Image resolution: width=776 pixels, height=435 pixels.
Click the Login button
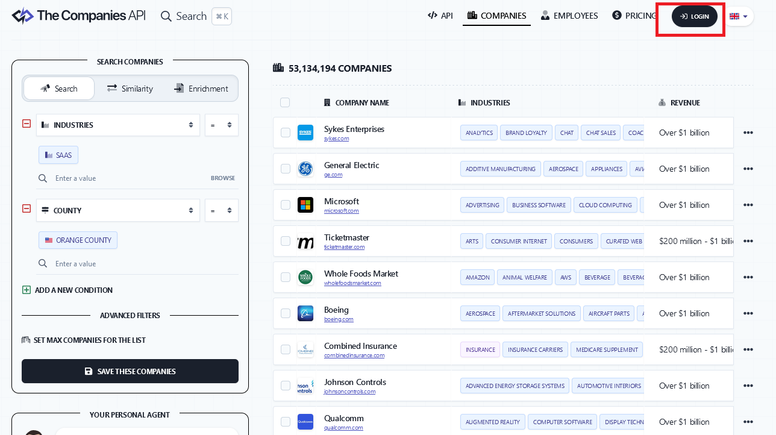coord(695,16)
